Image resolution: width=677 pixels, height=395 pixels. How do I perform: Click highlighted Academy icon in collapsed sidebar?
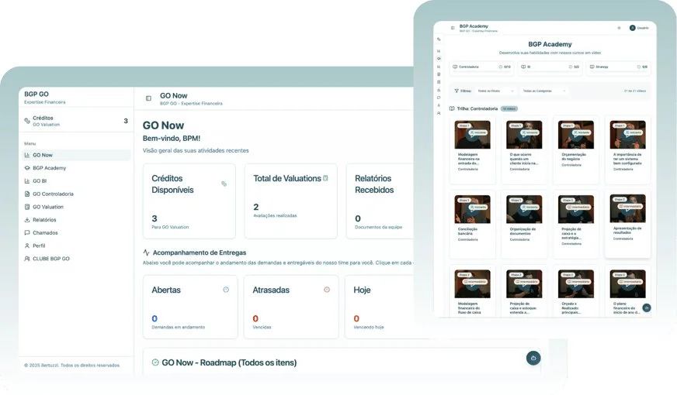(439, 59)
